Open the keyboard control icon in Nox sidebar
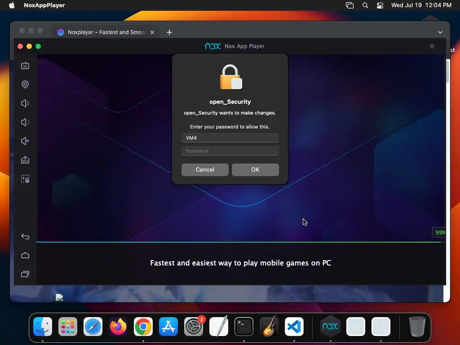Image resolution: width=460 pixels, height=345 pixels. coord(25,66)
